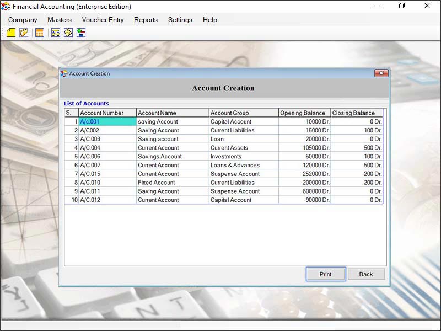Click opening balance 50000 Dr.
Screen dimensions: 441x331
coord(305,157)
